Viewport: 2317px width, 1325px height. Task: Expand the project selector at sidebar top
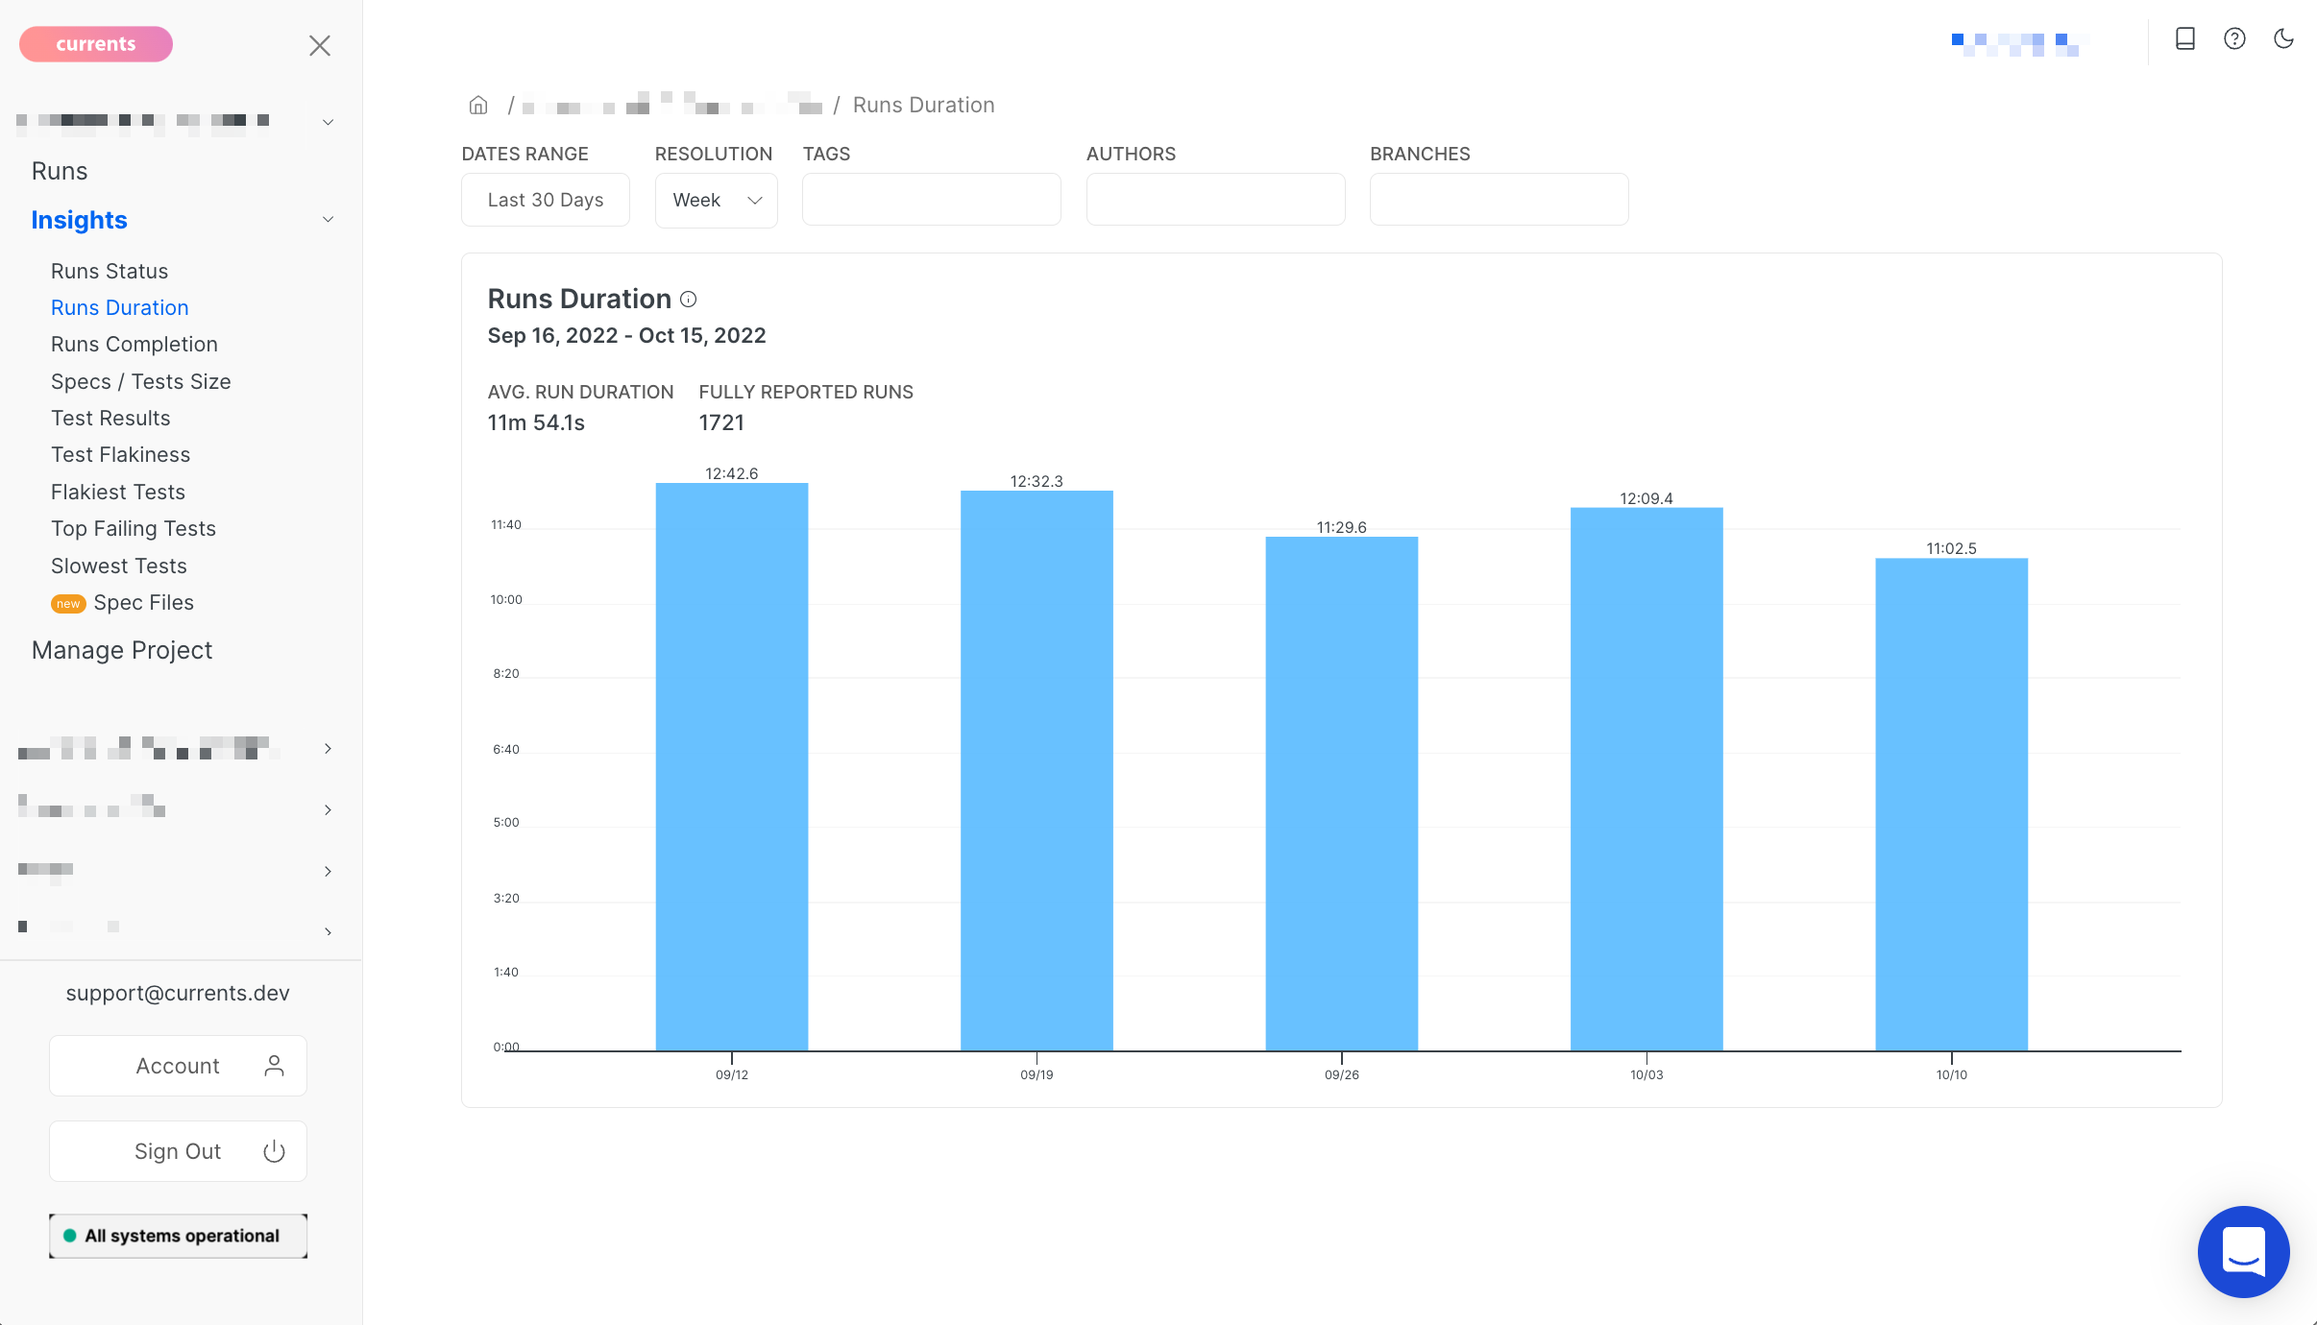[x=328, y=122]
